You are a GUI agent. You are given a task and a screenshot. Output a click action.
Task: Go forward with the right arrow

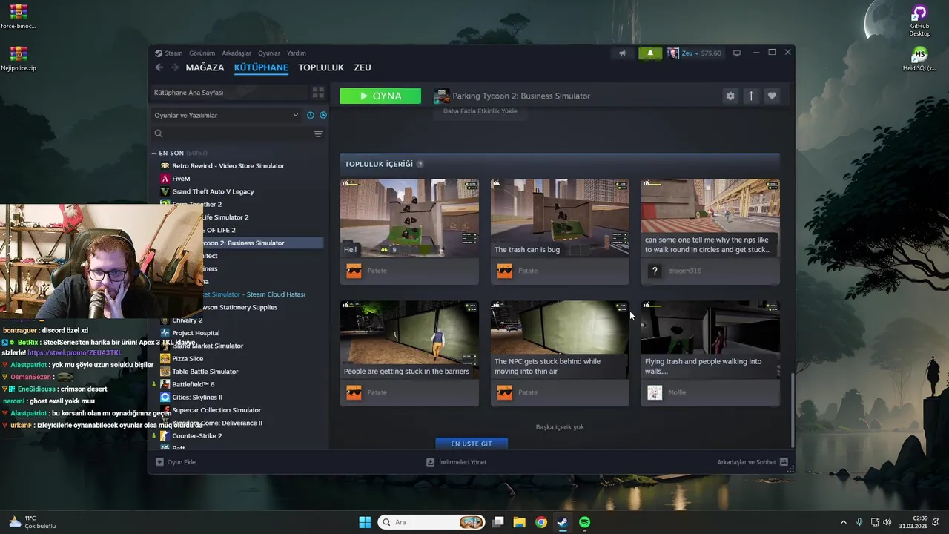point(175,67)
